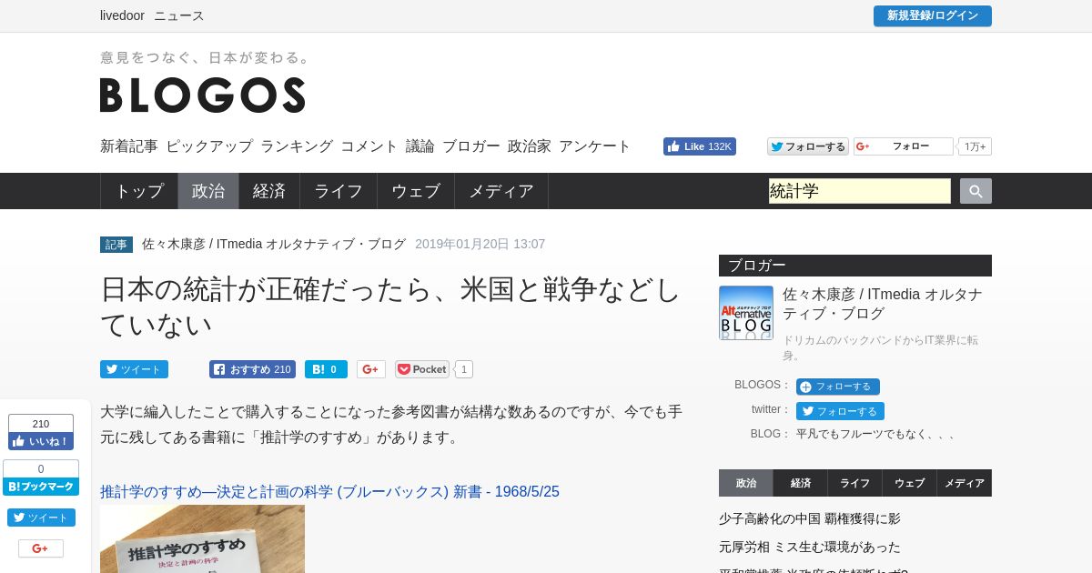Click the 1万+ follower count bubble
This screenshot has width=1092, height=573.
(975, 146)
